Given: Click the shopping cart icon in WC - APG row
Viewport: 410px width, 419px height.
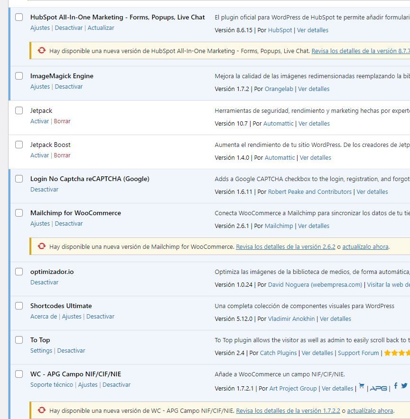Looking at the screenshot, I should pos(362,386).
